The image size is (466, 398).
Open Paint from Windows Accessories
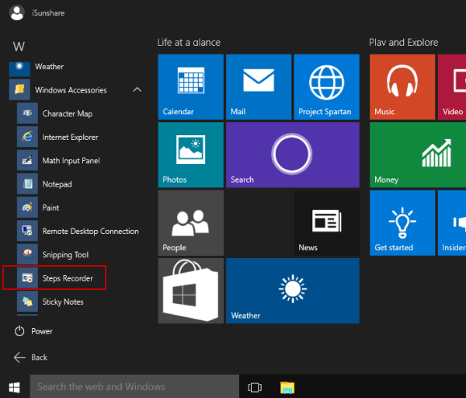pos(50,208)
